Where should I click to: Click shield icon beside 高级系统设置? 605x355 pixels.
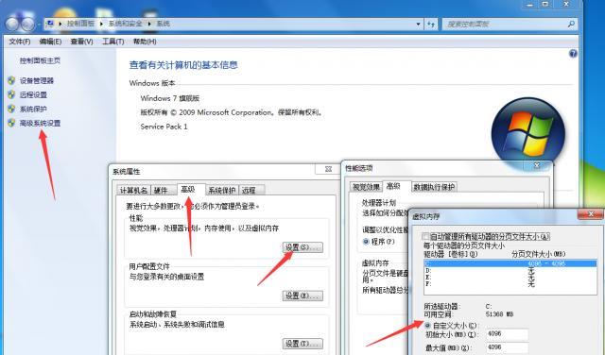(x=11, y=124)
